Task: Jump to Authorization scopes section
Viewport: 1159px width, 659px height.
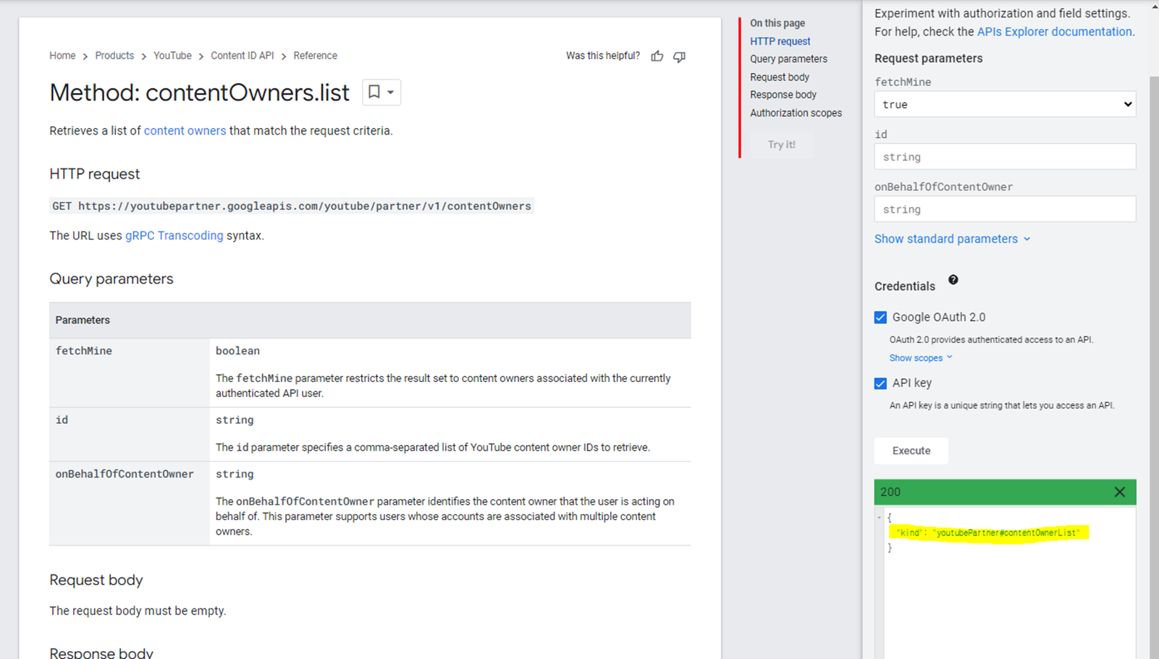Action: point(796,113)
